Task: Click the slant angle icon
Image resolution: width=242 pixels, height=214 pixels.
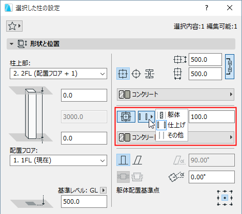Action: [x=179, y=160]
